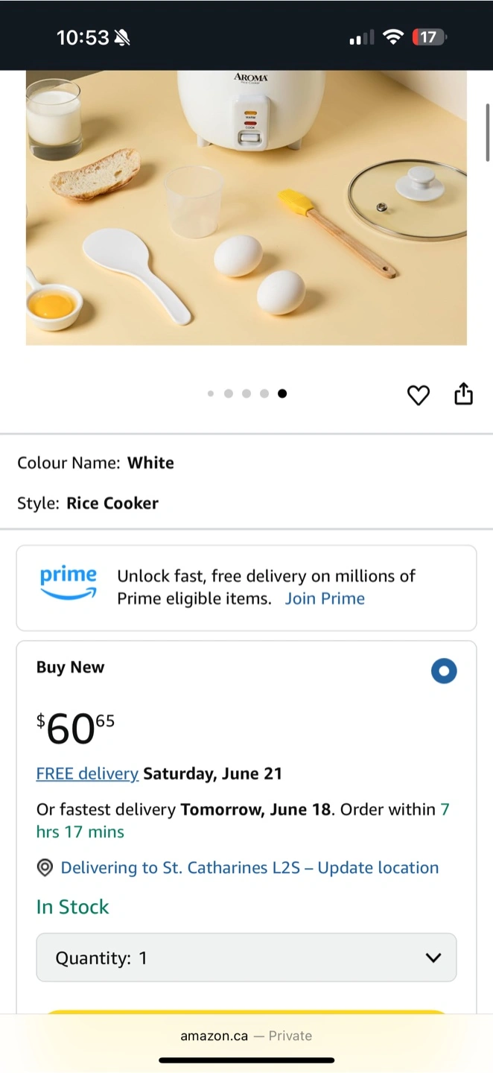Tap the cellular signal bars
The width and height of the screenshot is (493, 1073).
point(361,37)
